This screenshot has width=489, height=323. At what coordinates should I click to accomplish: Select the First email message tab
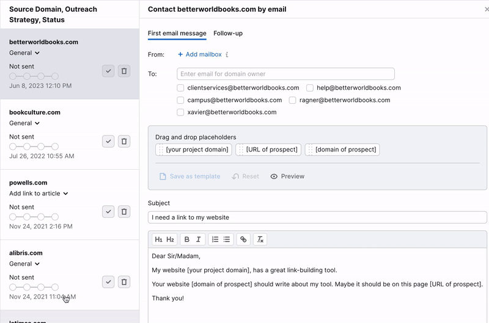(x=177, y=34)
